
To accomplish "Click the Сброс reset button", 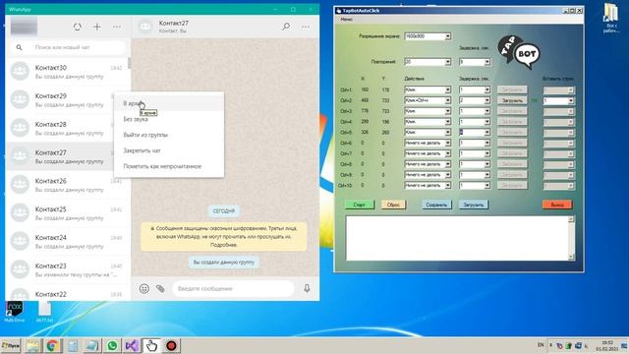I will tap(393, 205).
